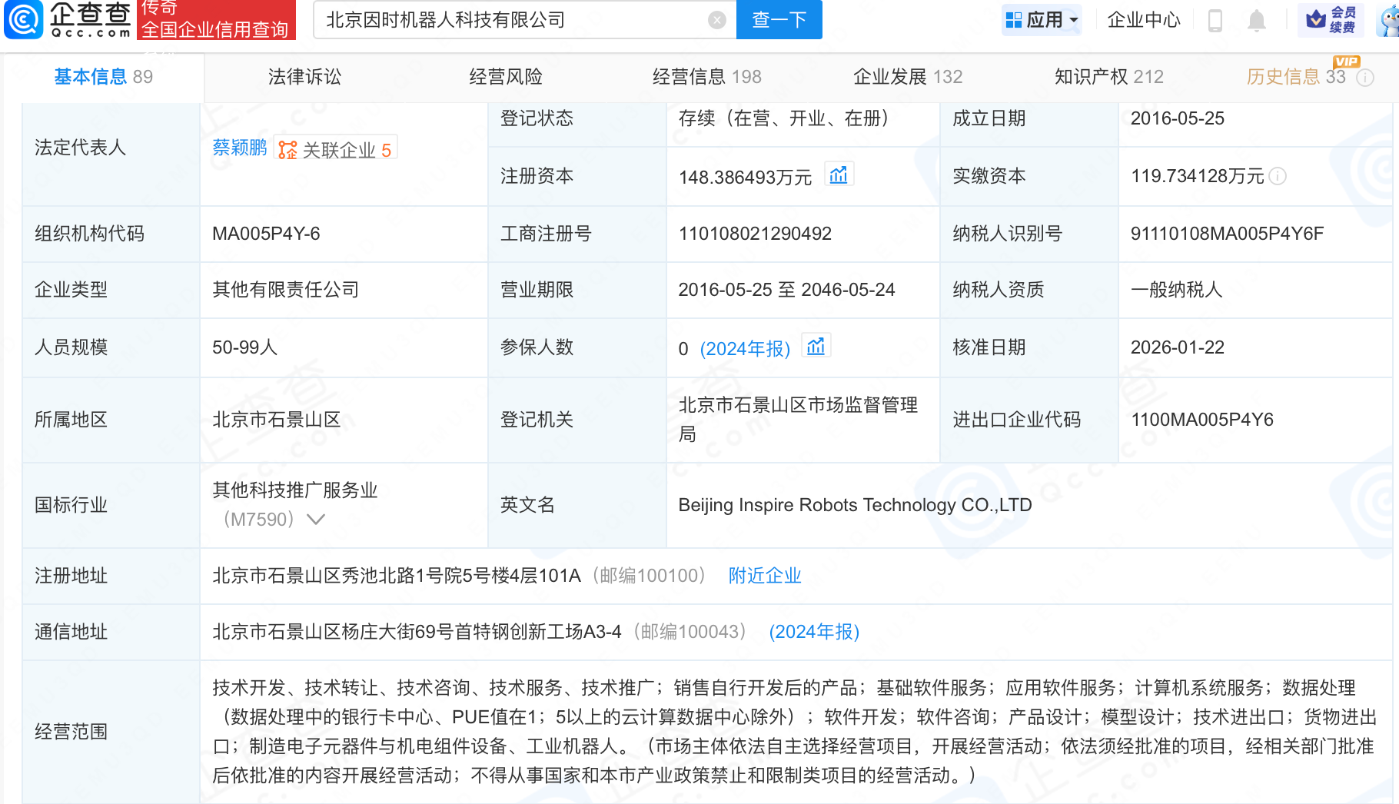Click the 查一下 search button
Image resolution: width=1399 pixels, height=804 pixels.
[x=779, y=19]
